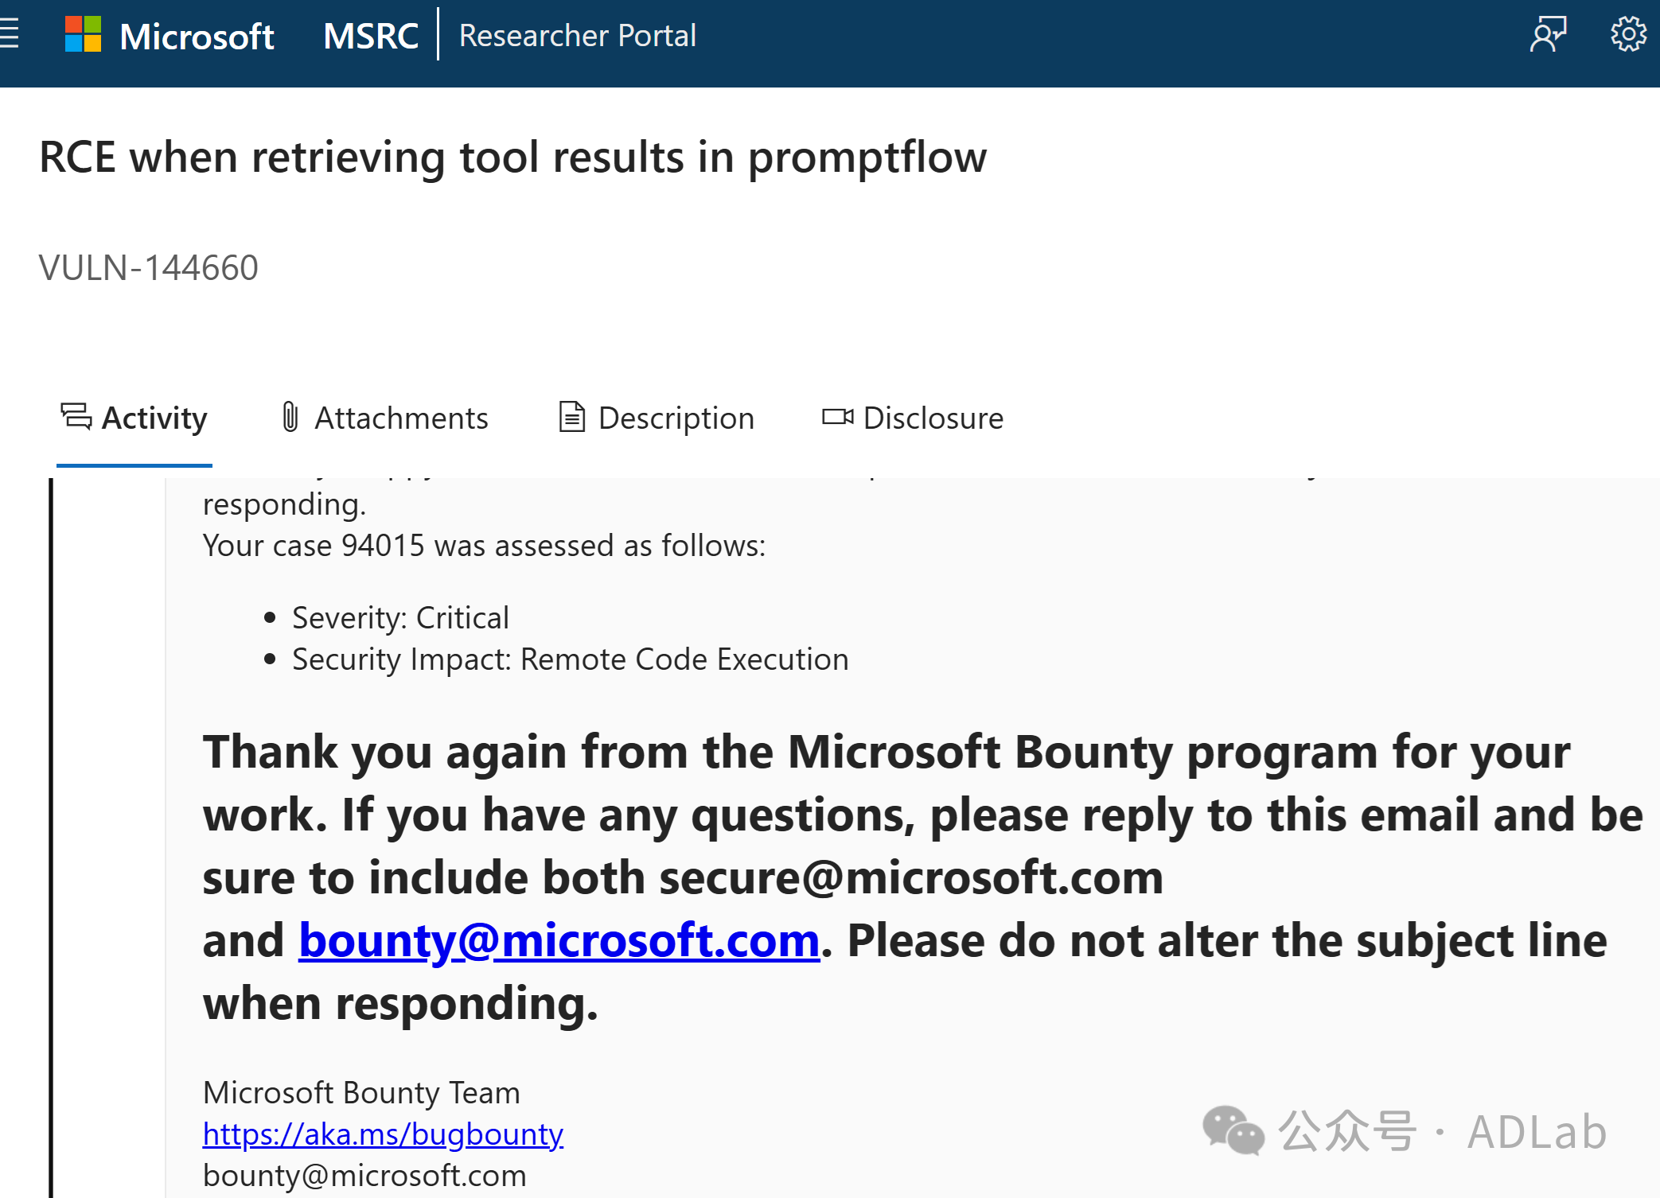
Task: Switch to the Attachments tab
Action: click(401, 418)
